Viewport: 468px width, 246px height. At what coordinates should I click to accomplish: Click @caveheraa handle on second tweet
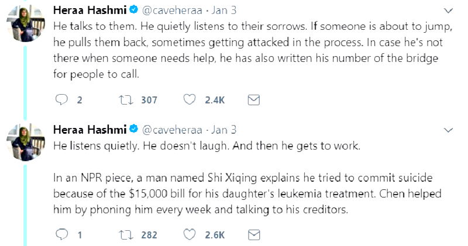[173, 129]
